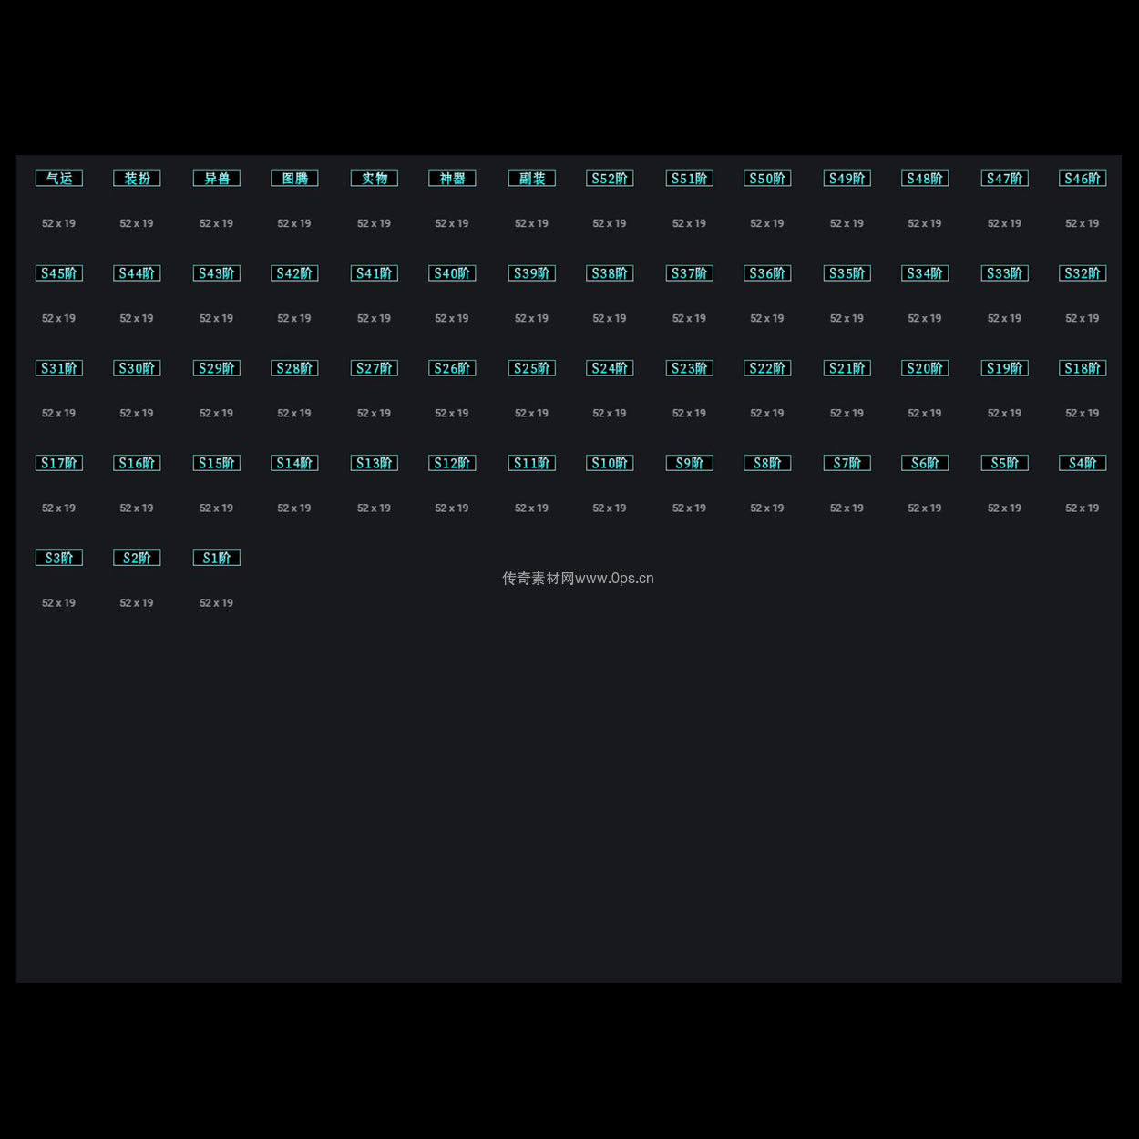
Task: Click the 实物 tab button
Action: click(375, 179)
